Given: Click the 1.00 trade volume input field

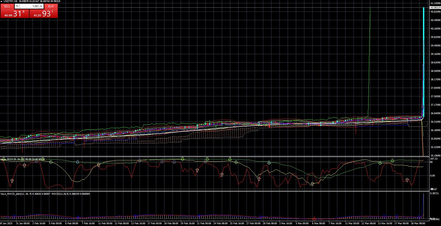Looking at the screenshot, I should click(x=29, y=6).
